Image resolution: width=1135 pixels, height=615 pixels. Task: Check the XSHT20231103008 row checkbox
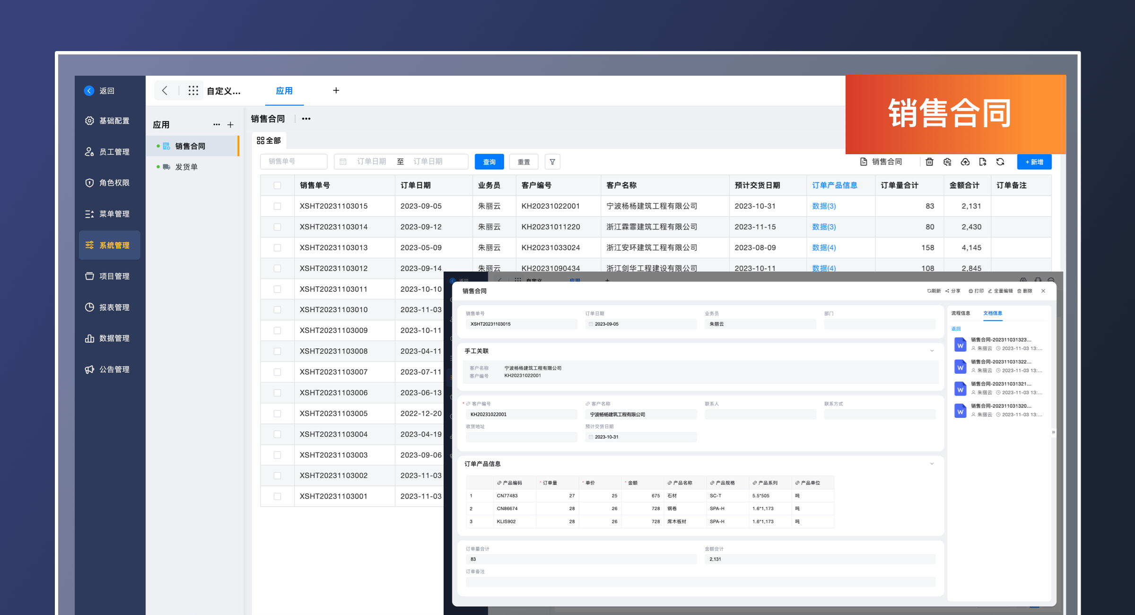pyautogui.click(x=277, y=351)
